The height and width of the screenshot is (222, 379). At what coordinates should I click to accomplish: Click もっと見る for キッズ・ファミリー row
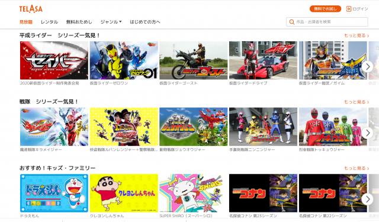tap(356, 168)
